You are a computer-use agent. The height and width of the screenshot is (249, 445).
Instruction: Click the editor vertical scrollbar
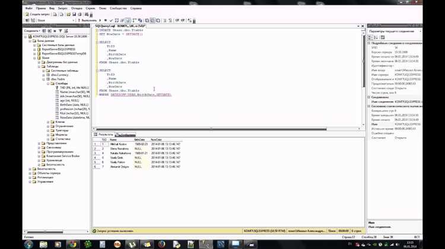click(x=363, y=60)
